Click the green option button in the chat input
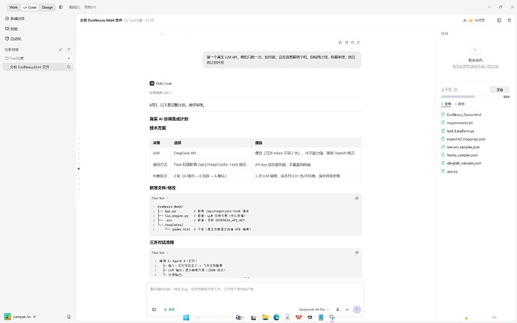 click(169, 310)
